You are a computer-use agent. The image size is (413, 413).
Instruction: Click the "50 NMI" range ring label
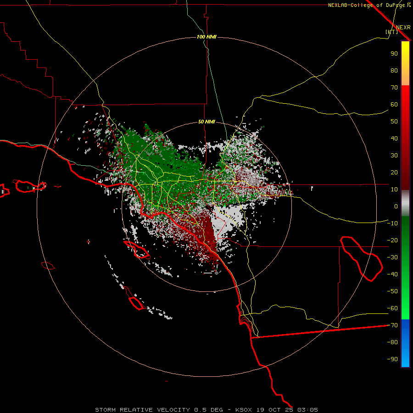[206, 122]
